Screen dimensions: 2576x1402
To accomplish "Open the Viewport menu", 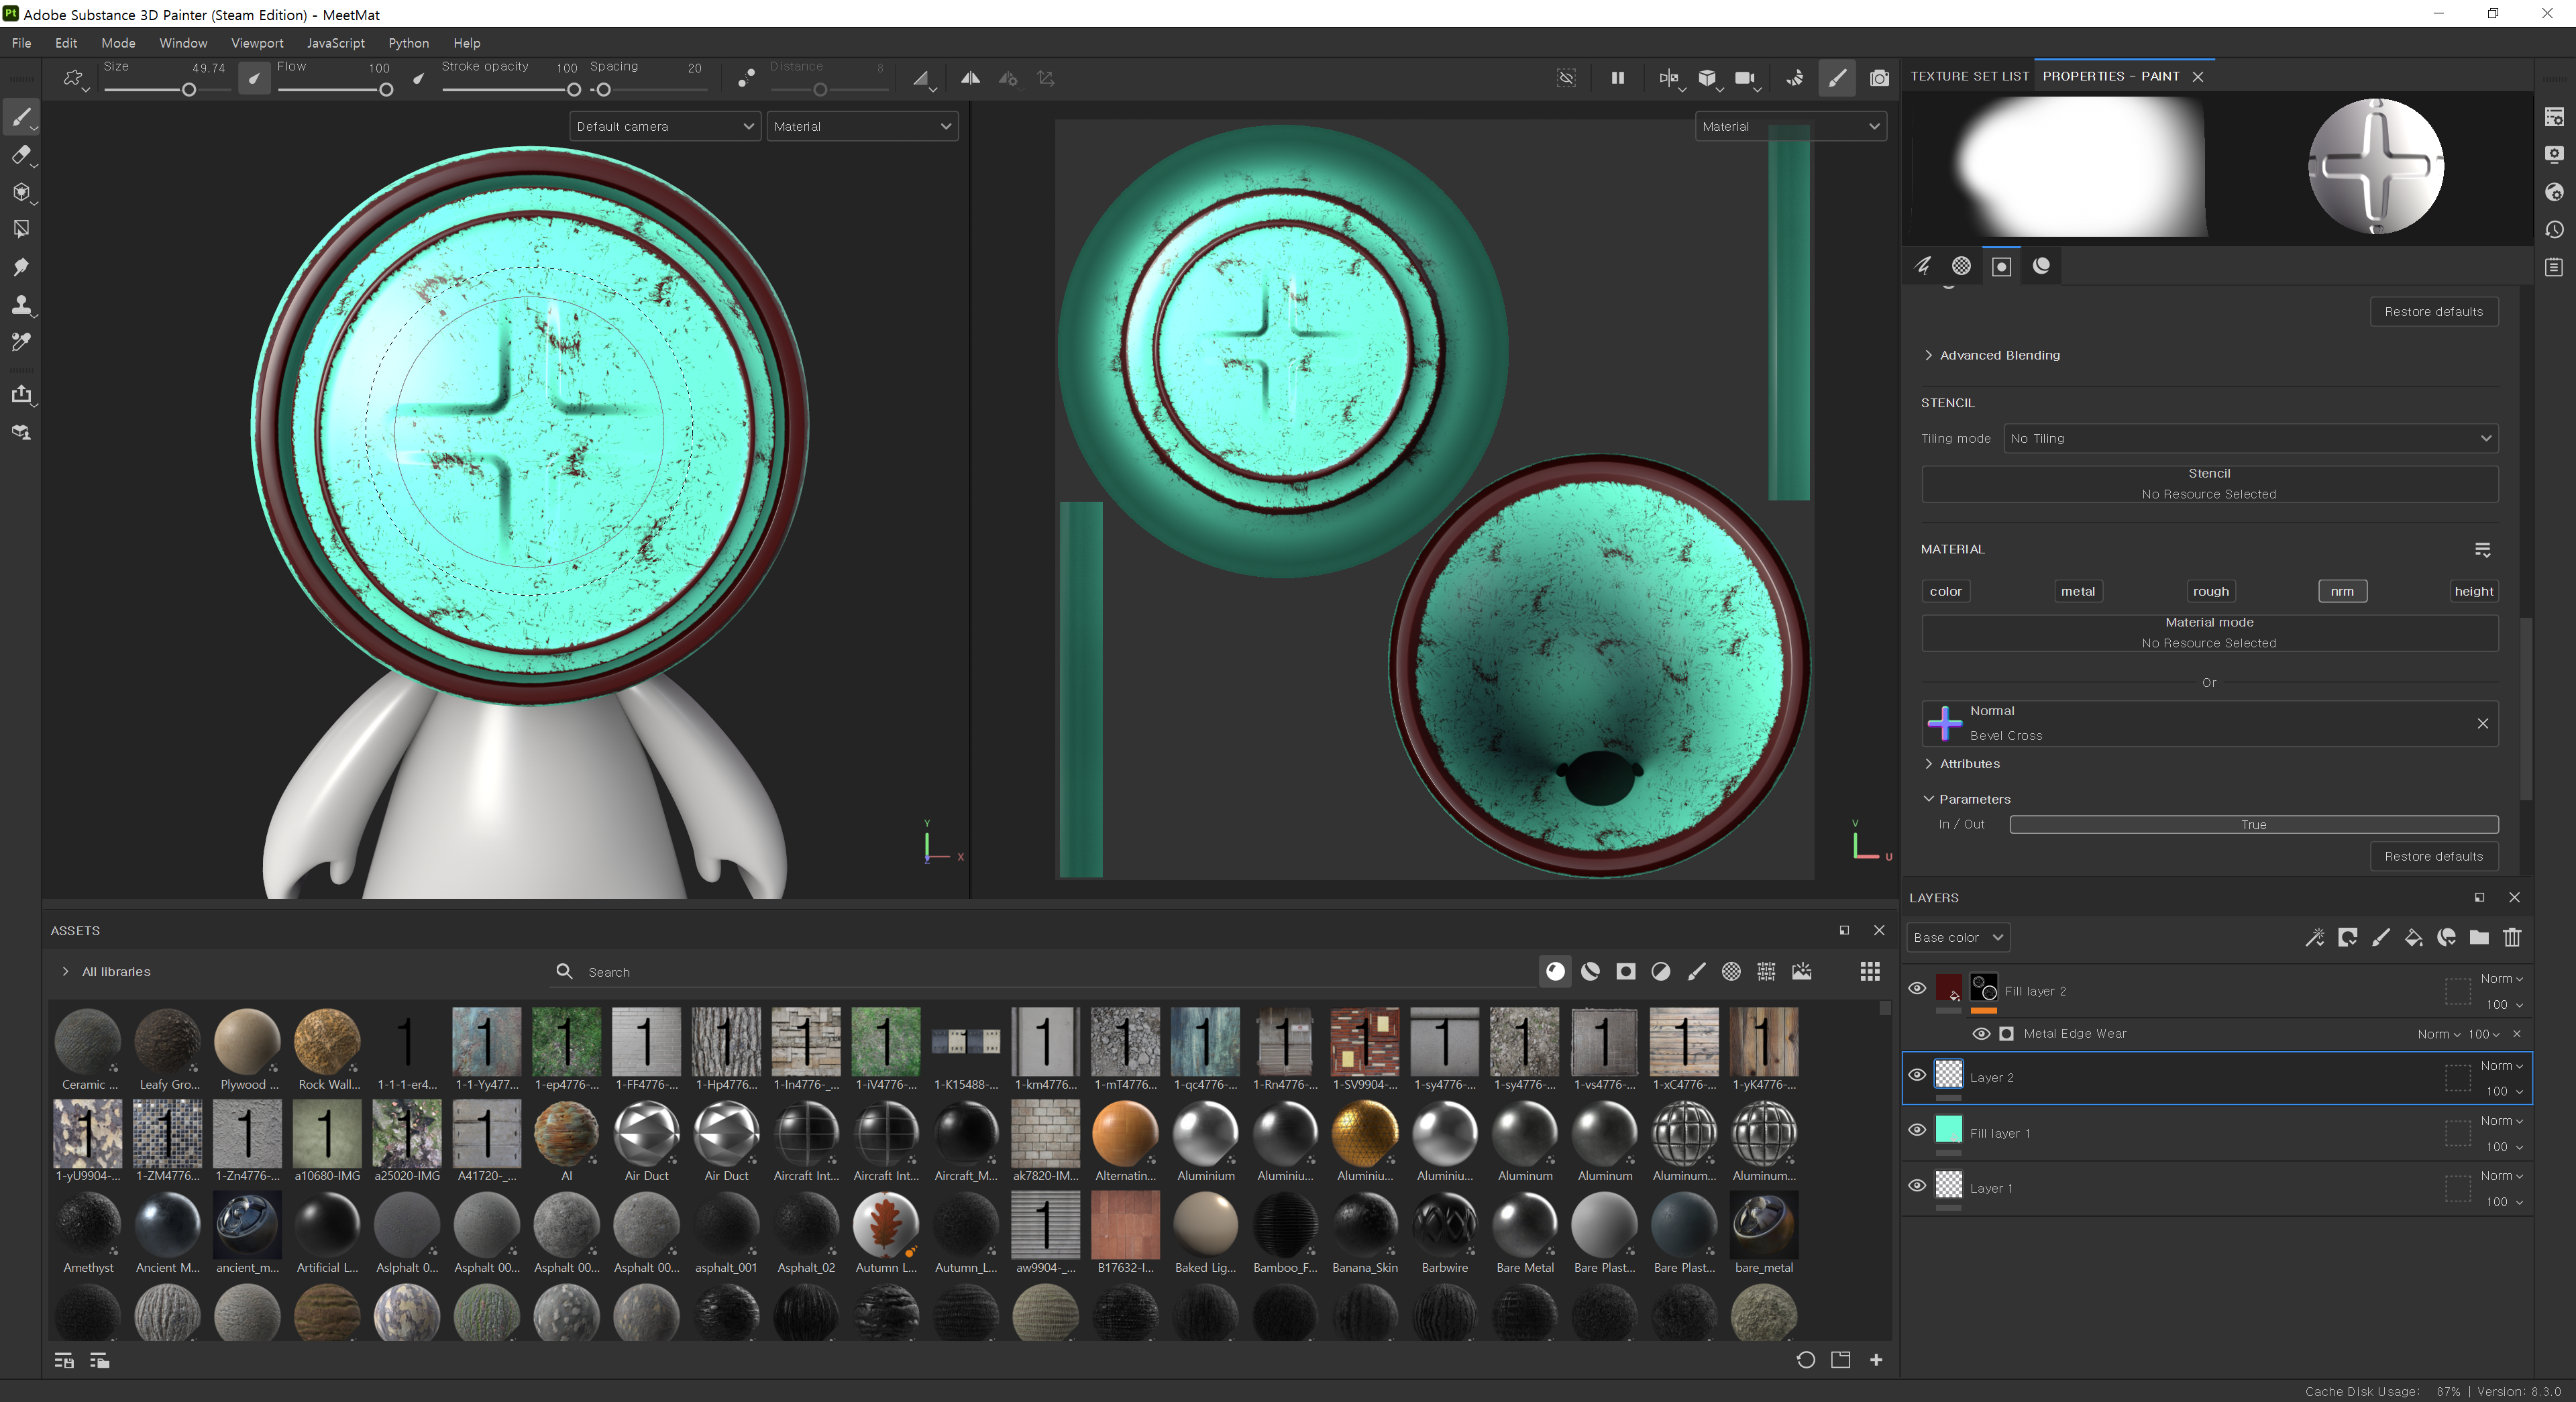I will click(257, 43).
